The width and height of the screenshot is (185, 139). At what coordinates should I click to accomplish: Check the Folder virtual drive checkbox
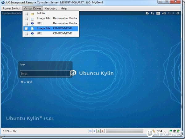coord(26,14)
